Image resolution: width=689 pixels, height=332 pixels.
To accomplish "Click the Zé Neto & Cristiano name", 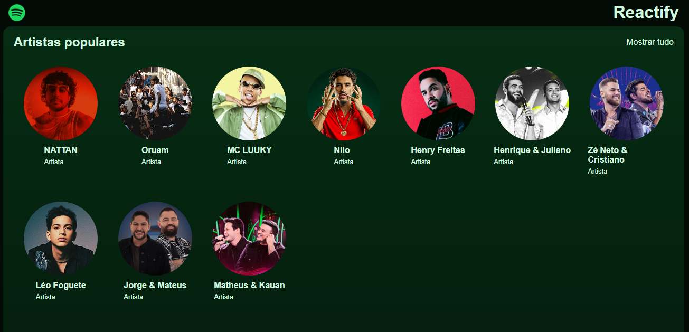I will 608,155.
